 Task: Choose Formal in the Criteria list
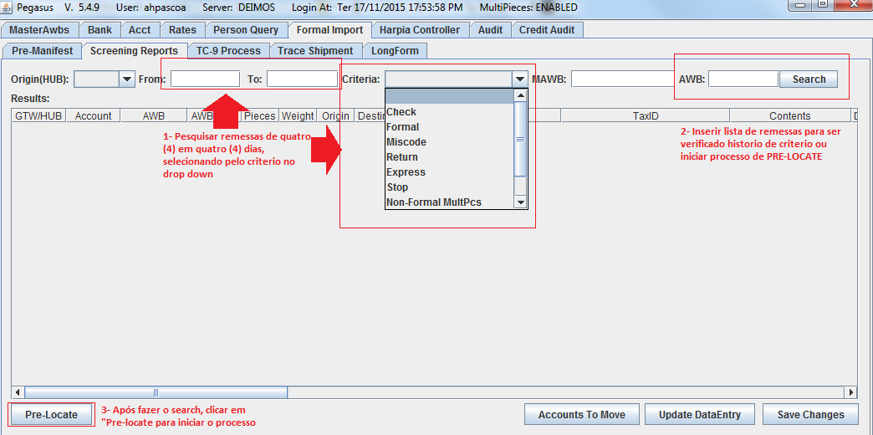(x=449, y=127)
